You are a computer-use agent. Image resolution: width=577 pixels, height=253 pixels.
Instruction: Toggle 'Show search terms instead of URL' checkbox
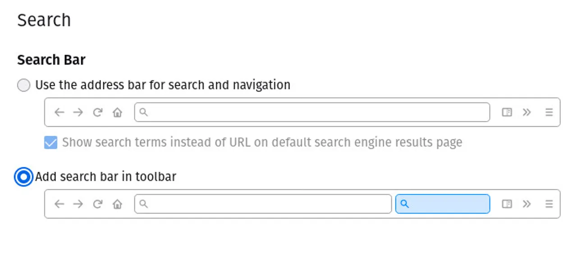(x=50, y=143)
